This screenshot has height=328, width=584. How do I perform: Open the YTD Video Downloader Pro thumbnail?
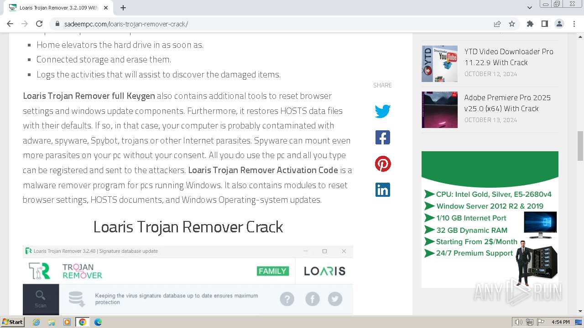click(439, 64)
